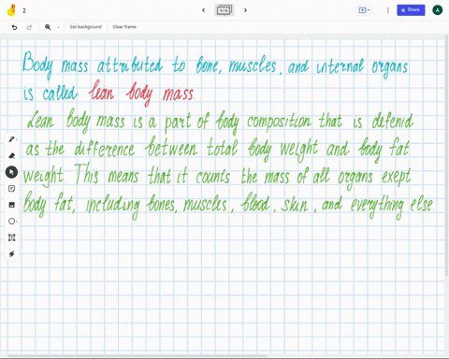The width and height of the screenshot is (449, 359).
Task: Select the Eraser tool
Action: click(12, 155)
